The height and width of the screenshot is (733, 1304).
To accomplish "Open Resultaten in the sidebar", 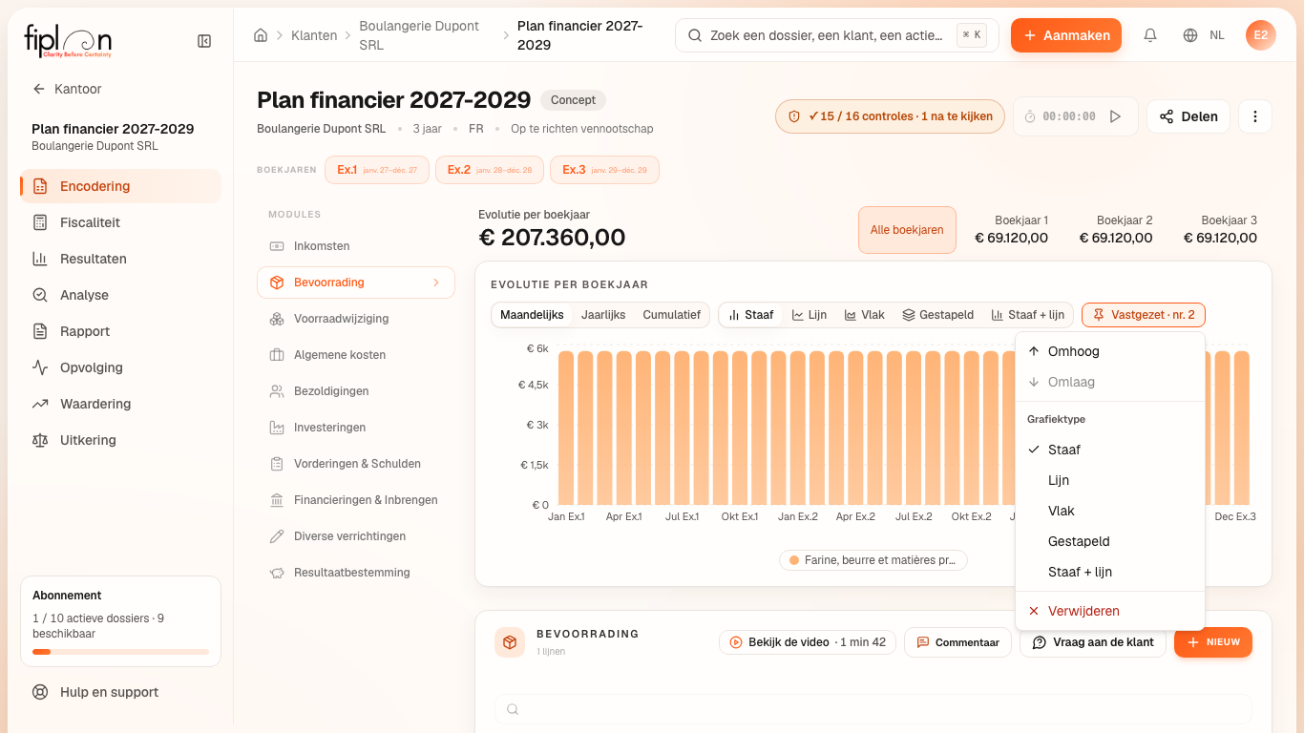I will point(121,259).
